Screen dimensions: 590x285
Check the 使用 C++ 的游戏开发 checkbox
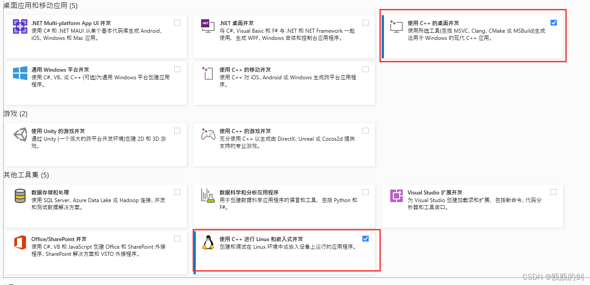point(366,131)
